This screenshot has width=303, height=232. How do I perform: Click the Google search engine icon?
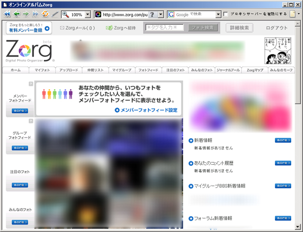point(171,15)
